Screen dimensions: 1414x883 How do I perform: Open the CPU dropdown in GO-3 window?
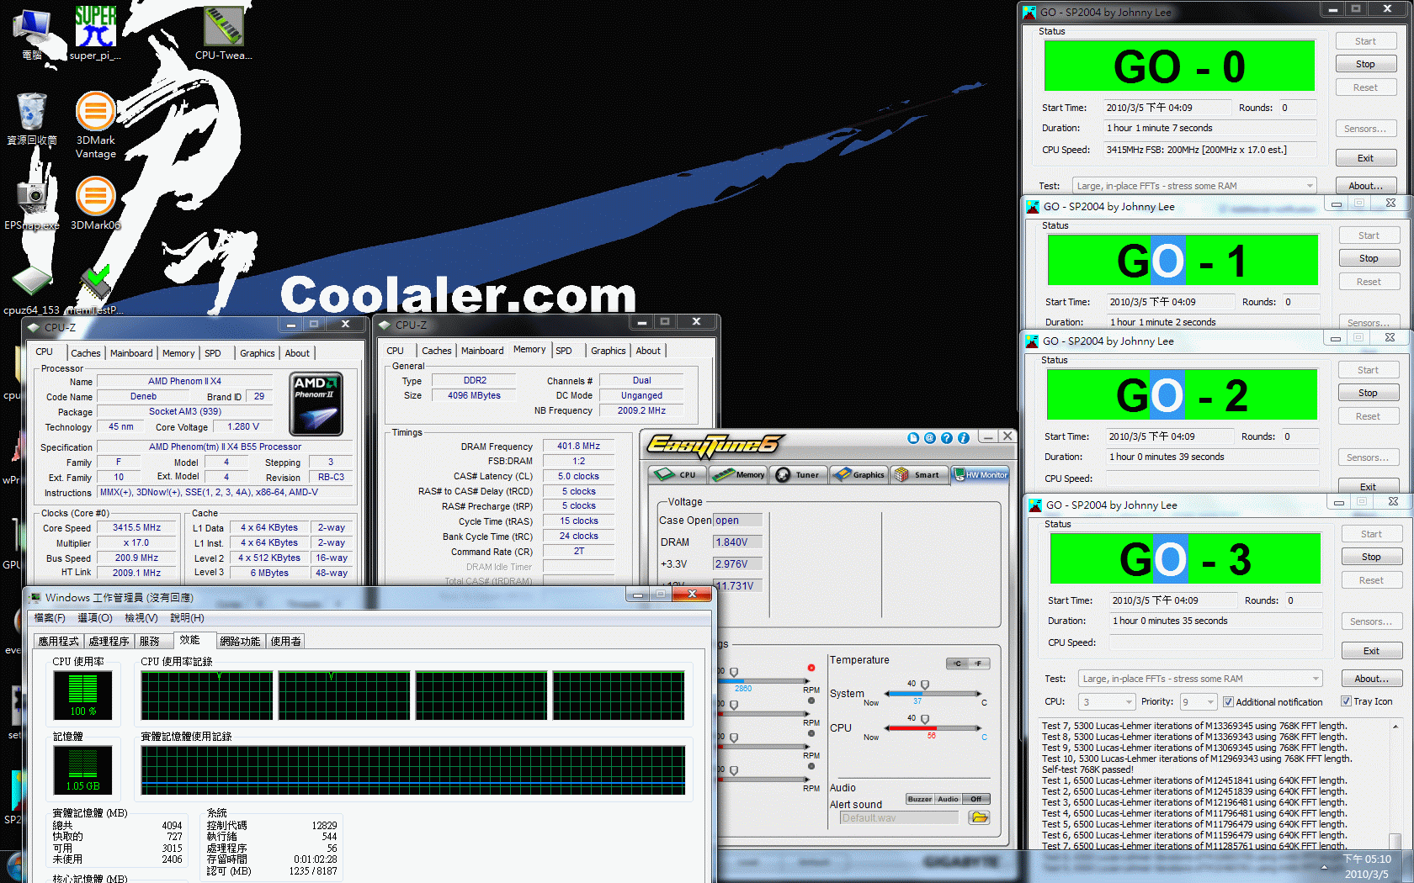coord(1108,701)
